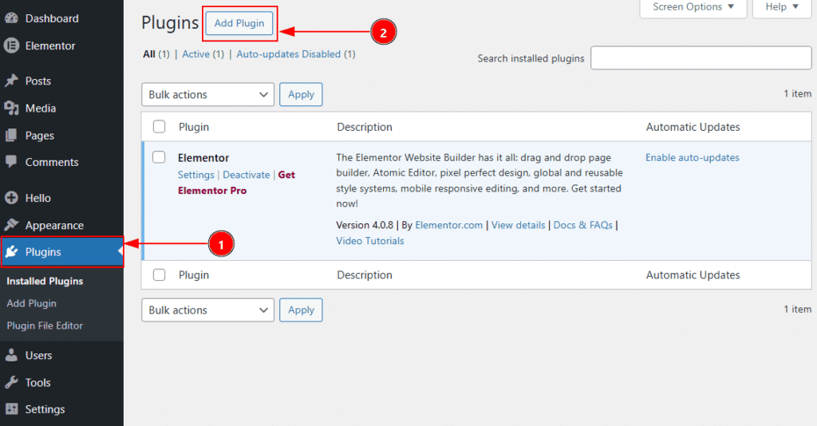The image size is (817, 426).
Task: Click the Plugin column header at top
Action: point(194,127)
